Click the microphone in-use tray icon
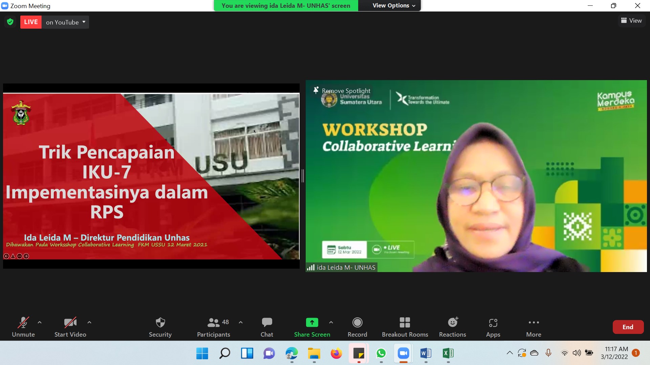The height and width of the screenshot is (365, 650). (x=548, y=353)
